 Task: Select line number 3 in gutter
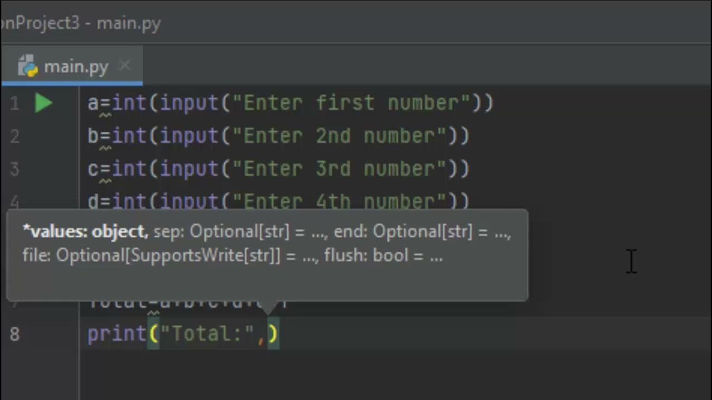(x=14, y=169)
